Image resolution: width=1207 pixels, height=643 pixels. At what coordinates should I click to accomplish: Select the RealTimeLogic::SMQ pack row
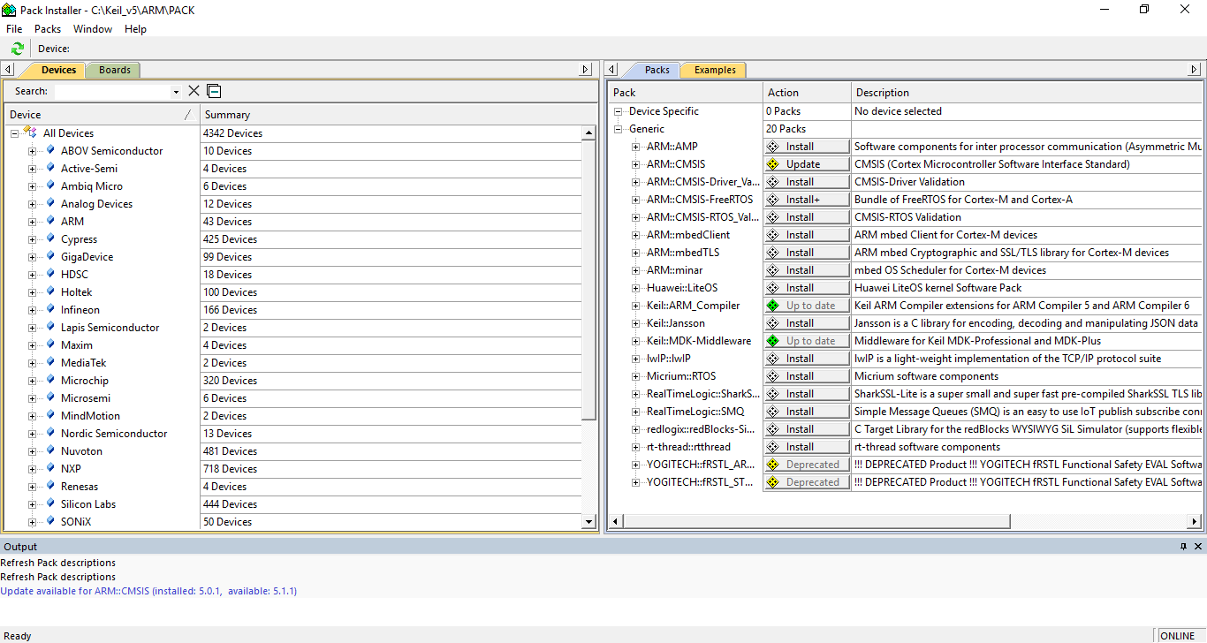coord(695,412)
